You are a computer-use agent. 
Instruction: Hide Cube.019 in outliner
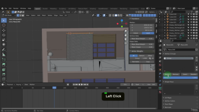pyautogui.click(x=191, y=17)
